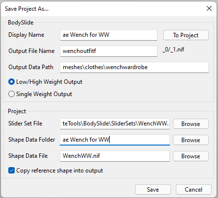218x198 pixels.
Task: Browse for the Slider Set File
Action: (191, 124)
